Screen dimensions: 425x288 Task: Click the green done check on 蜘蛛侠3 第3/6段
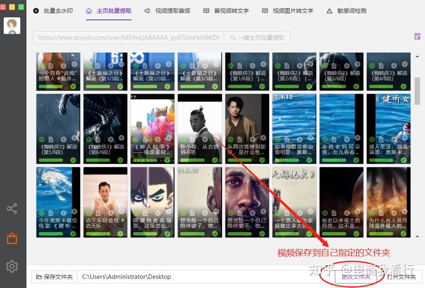356,86
